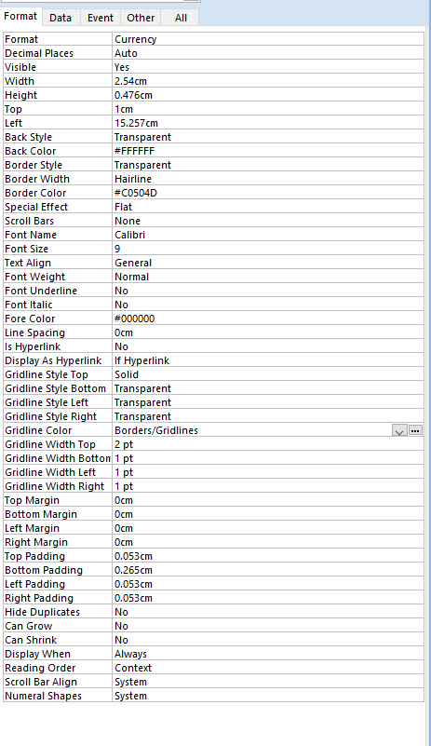Select the All tab
Screen dimensions: 431x746
[181, 18]
